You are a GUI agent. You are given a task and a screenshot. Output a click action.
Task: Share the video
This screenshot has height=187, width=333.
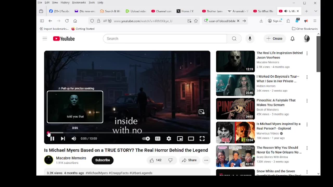(x=189, y=160)
